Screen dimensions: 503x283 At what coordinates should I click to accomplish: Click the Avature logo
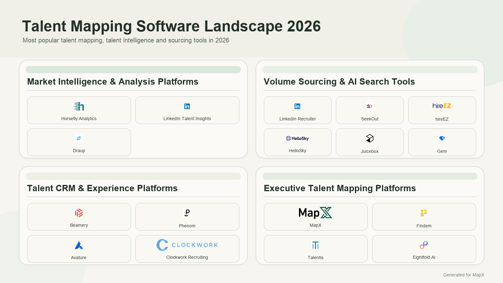point(79,245)
